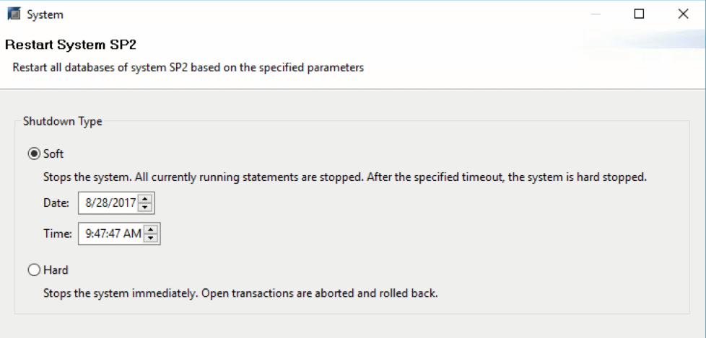Increment the Time using the up arrow
Viewport: 706px width, 338px height.
click(151, 229)
